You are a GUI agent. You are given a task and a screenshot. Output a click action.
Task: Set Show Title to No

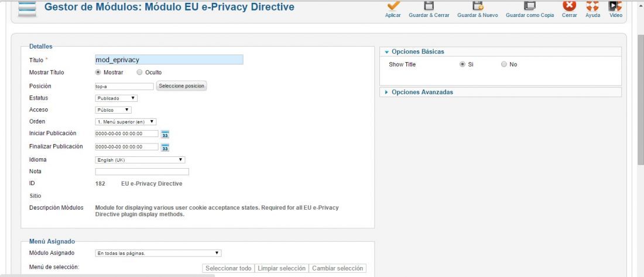[x=504, y=64]
